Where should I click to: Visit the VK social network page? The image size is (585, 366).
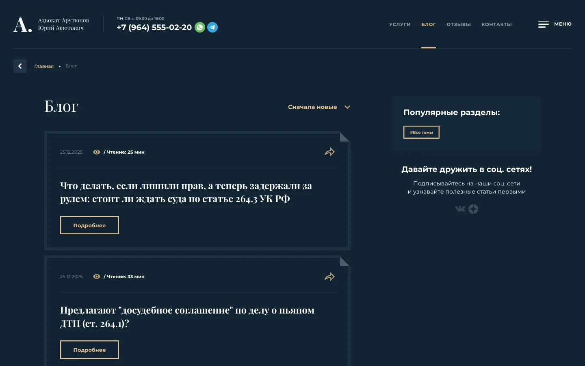[x=460, y=209]
